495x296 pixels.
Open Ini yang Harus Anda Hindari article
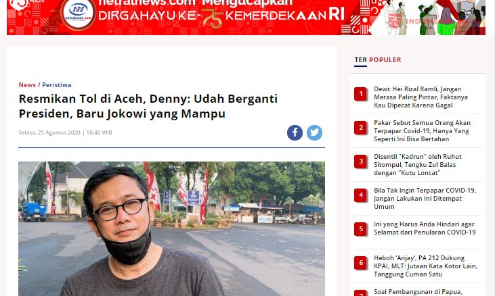pos(425,228)
